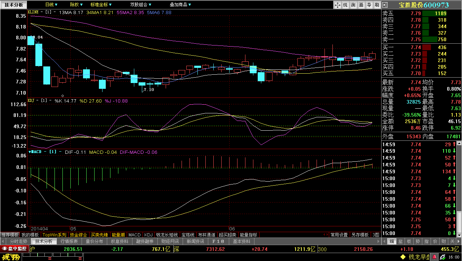Click the 统 statistics toolbar button
The height and width of the screenshot is (261, 462).
pos(345,5)
